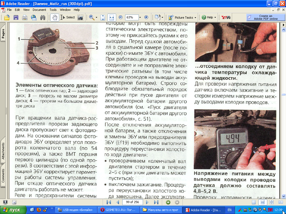Show the Pages navigation tab
This screenshot has height=214, width=286.
[3, 33]
